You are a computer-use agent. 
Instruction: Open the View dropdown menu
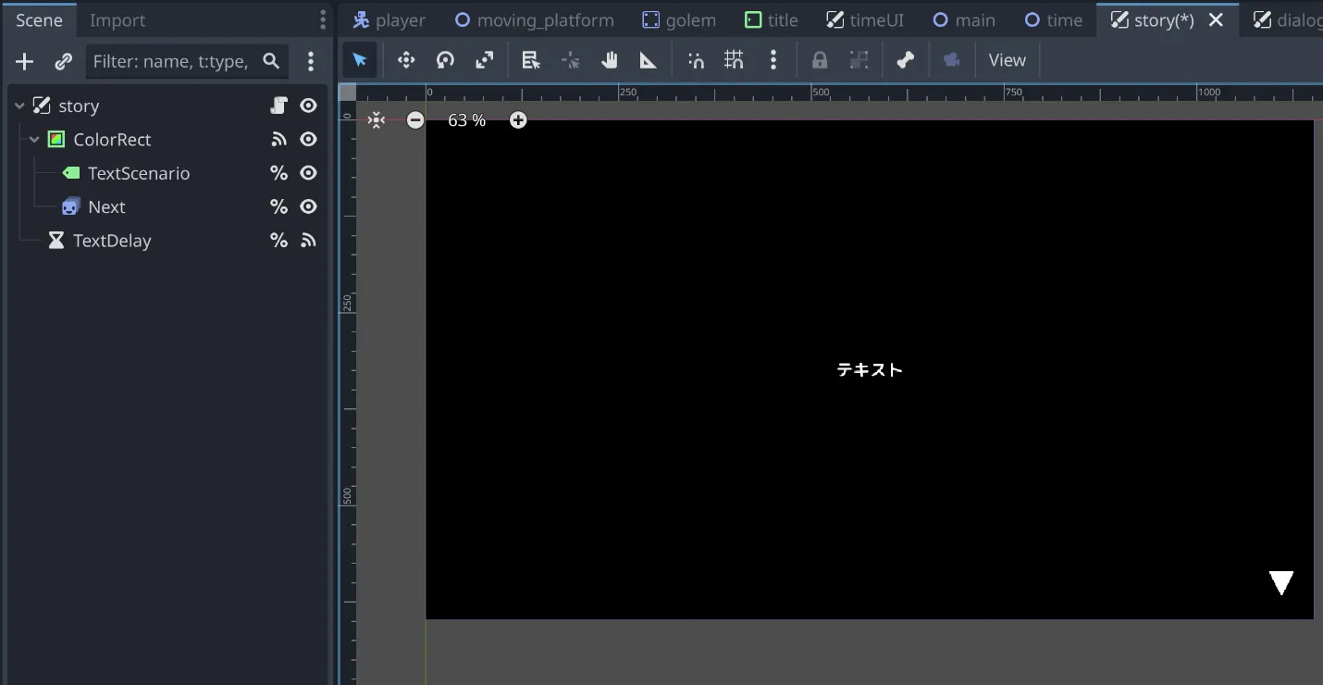(1007, 60)
